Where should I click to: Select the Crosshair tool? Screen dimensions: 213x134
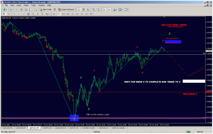[9, 14]
